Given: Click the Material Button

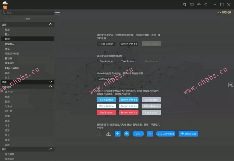Looking at the screenshot, I should 106,79.
